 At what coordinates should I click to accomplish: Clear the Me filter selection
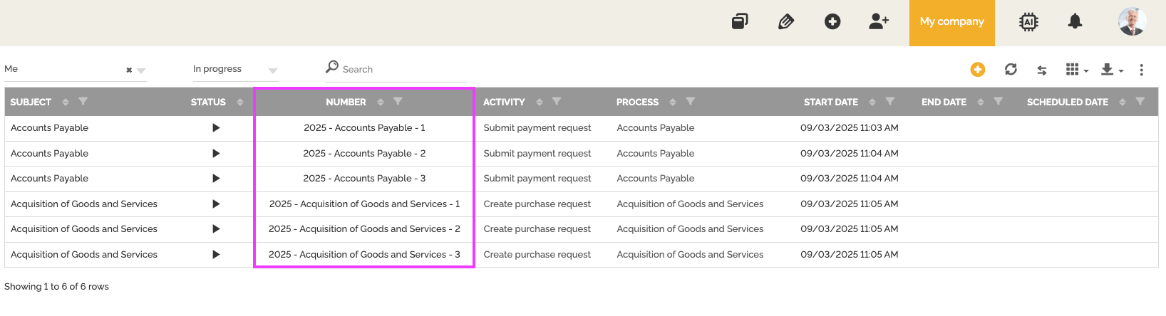tap(129, 70)
